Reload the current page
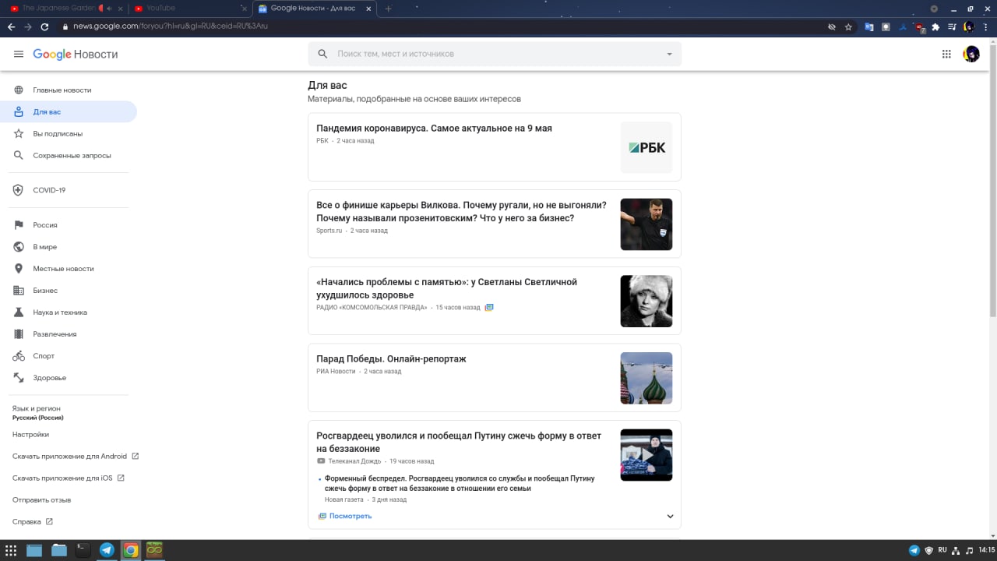This screenshot has height=561, width=997. pyautogui.click(x=44, y=26)
